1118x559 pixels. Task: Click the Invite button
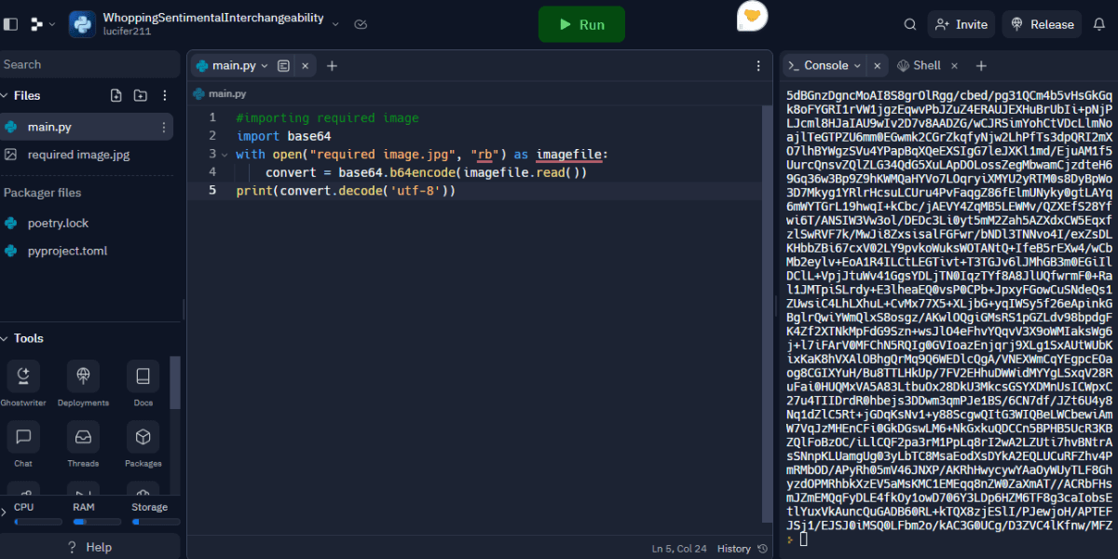[961, 24]
